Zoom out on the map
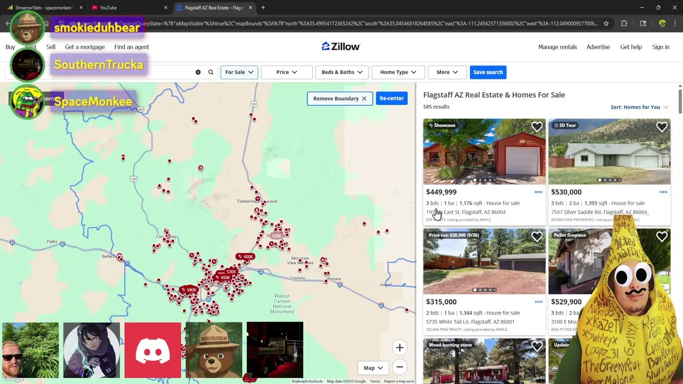The image size is (683, 384). [400, 367]
